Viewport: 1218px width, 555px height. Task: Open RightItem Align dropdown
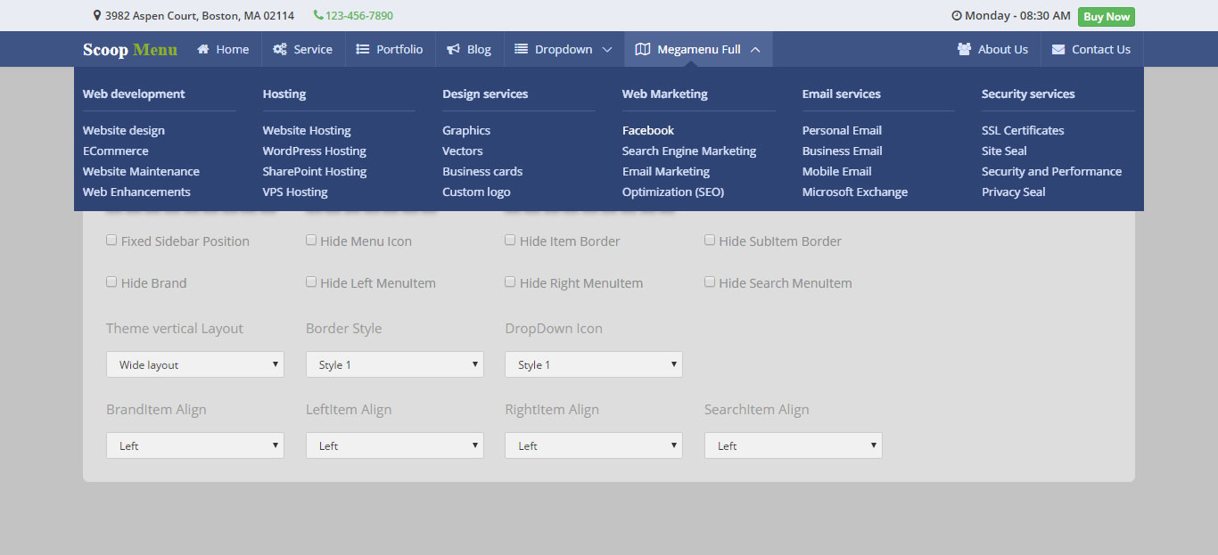click(x=594, y=445)
